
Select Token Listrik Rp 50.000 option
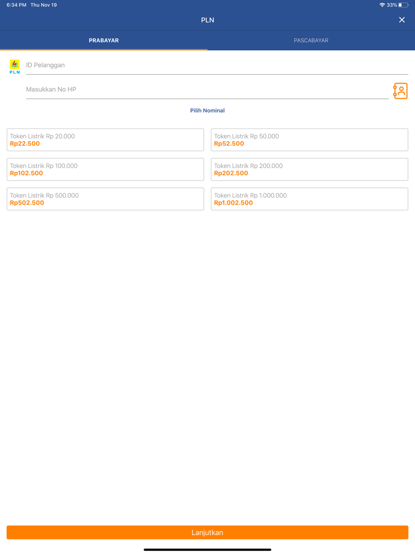(x=310, y=140)
